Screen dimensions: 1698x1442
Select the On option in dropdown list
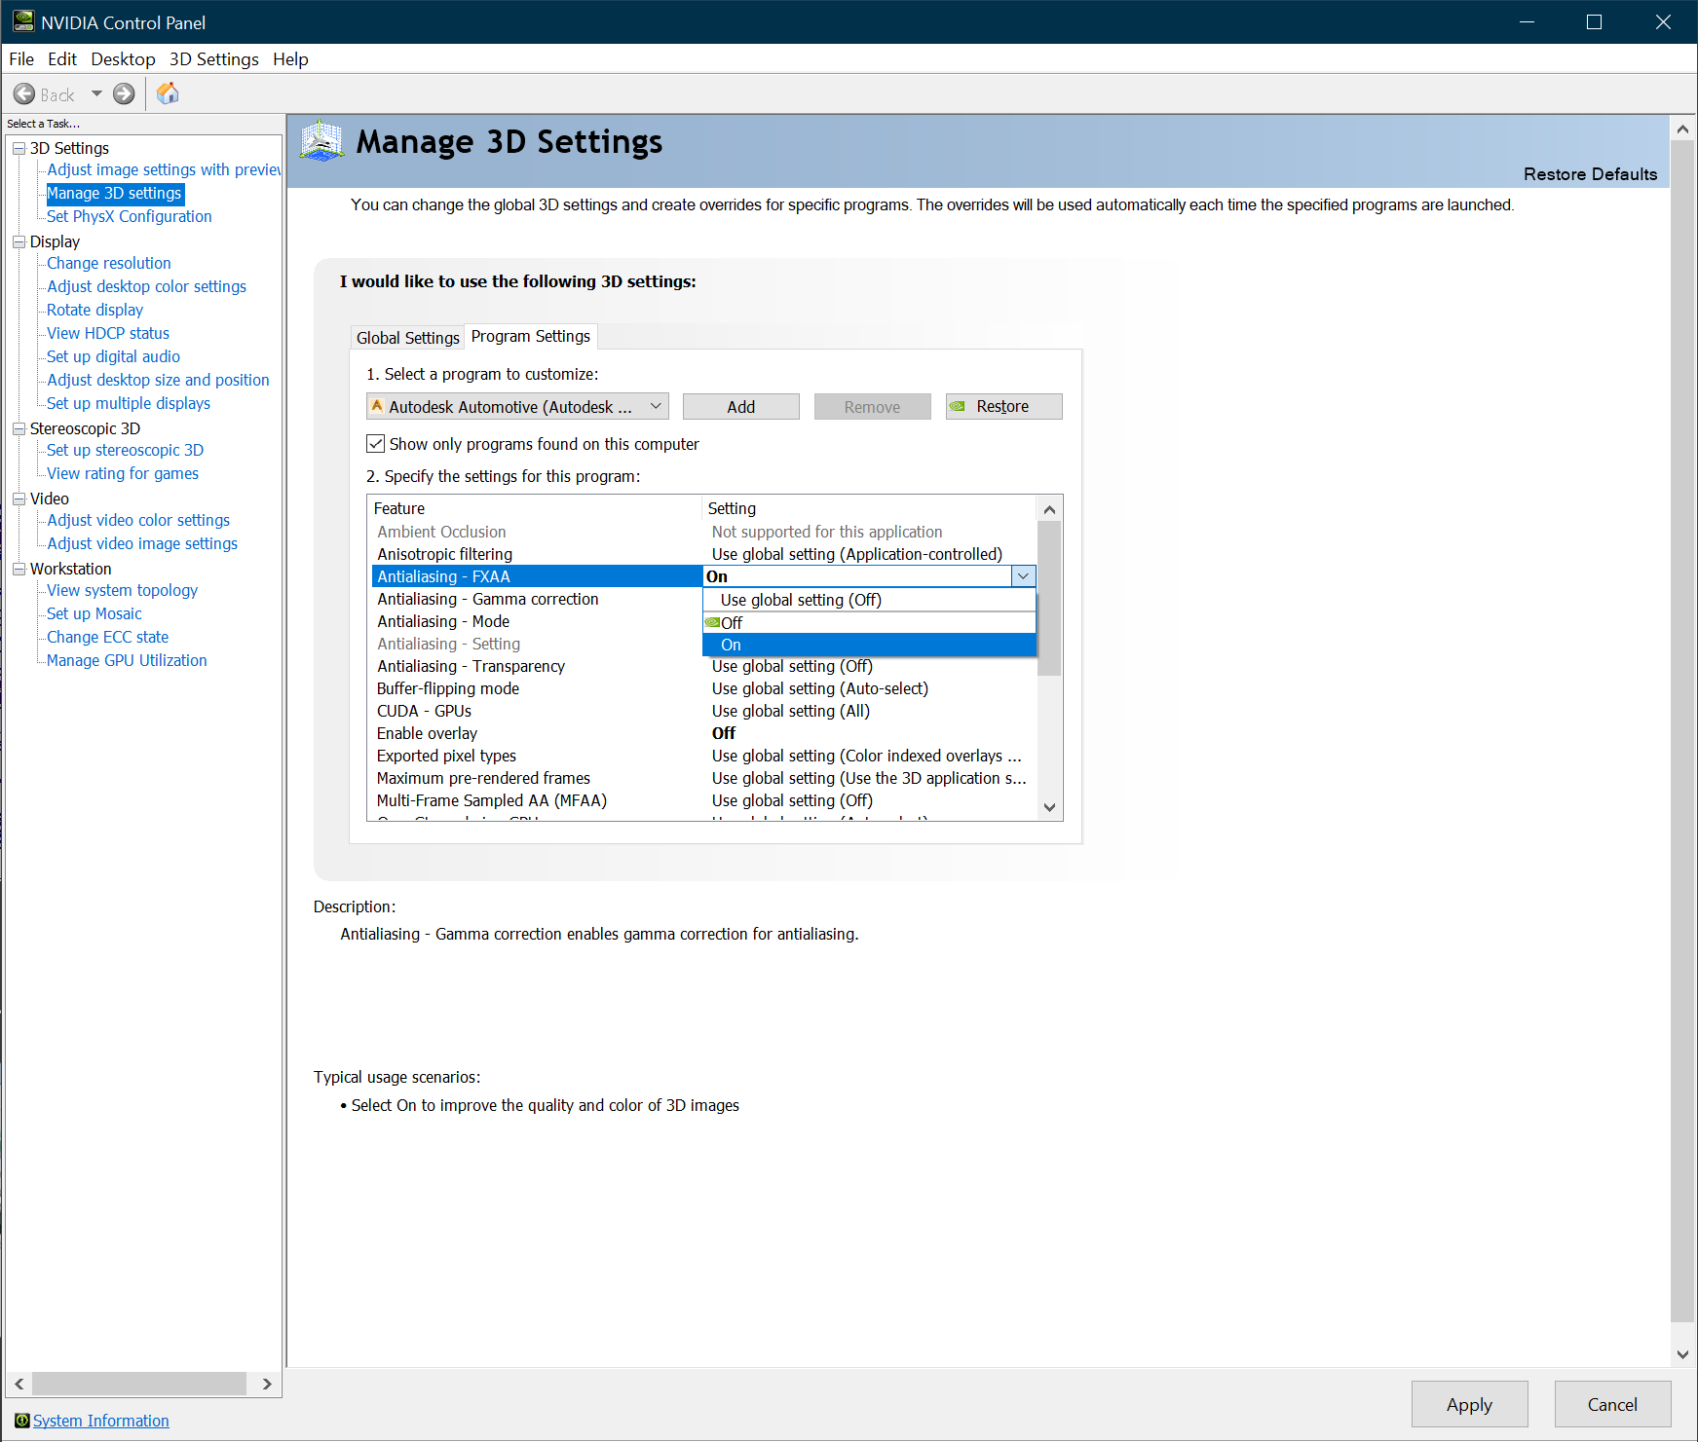(869, 645)
